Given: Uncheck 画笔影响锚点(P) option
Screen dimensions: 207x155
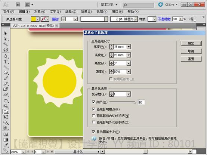Looking at the screenshot, I should click(x=93, y=109).
